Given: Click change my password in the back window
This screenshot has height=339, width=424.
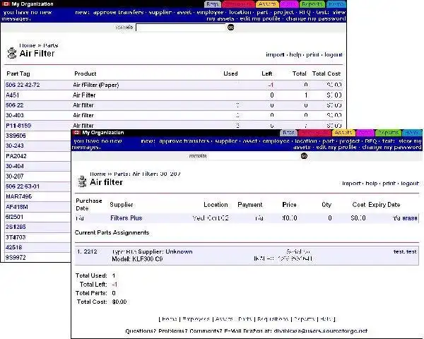Looking at the screenshot, I should (316, 18).
